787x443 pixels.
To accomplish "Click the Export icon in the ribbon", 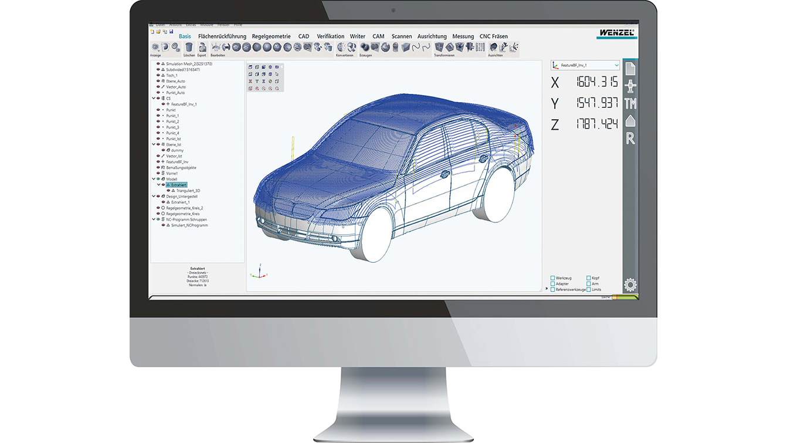I will coord(202,47).
